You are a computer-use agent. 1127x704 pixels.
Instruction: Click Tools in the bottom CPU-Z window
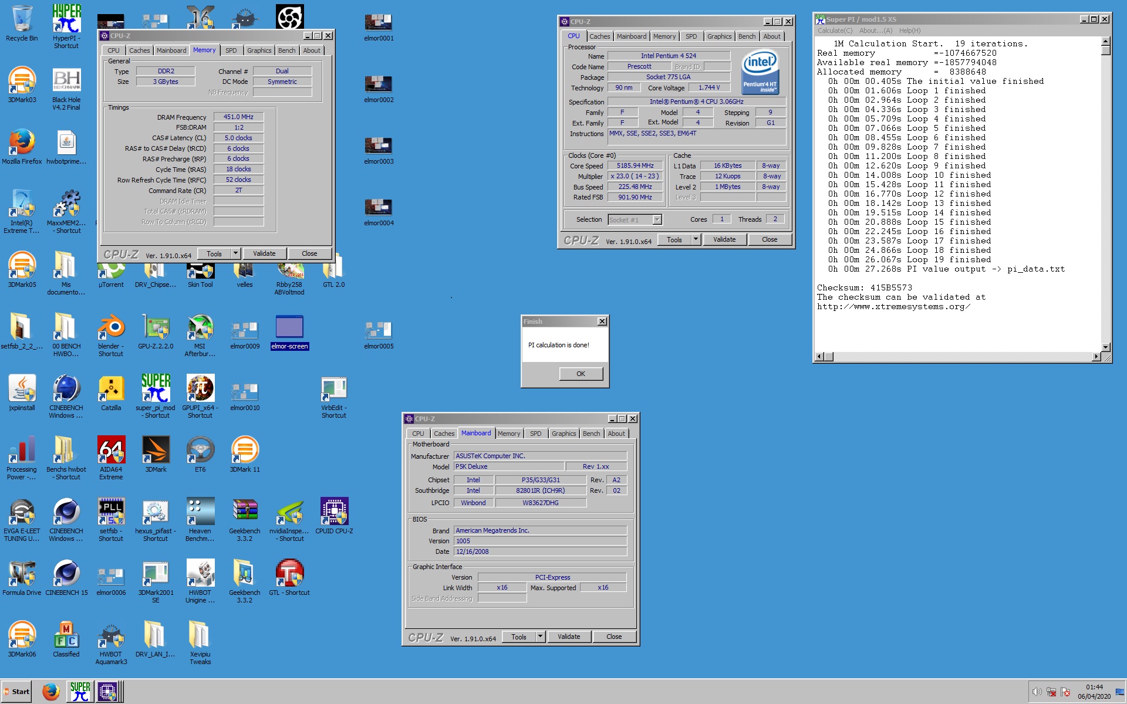click(x=519, y=637)
